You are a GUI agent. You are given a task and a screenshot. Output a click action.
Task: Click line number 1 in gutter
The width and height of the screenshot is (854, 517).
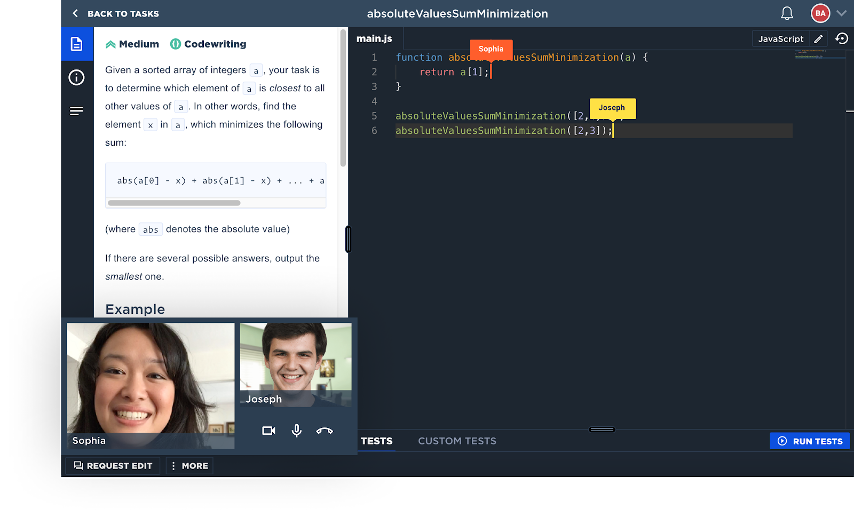point(374,58)
